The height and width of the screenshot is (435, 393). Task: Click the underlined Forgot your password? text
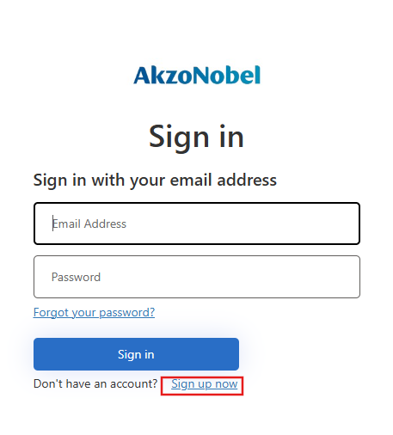(x=94, y=312)
